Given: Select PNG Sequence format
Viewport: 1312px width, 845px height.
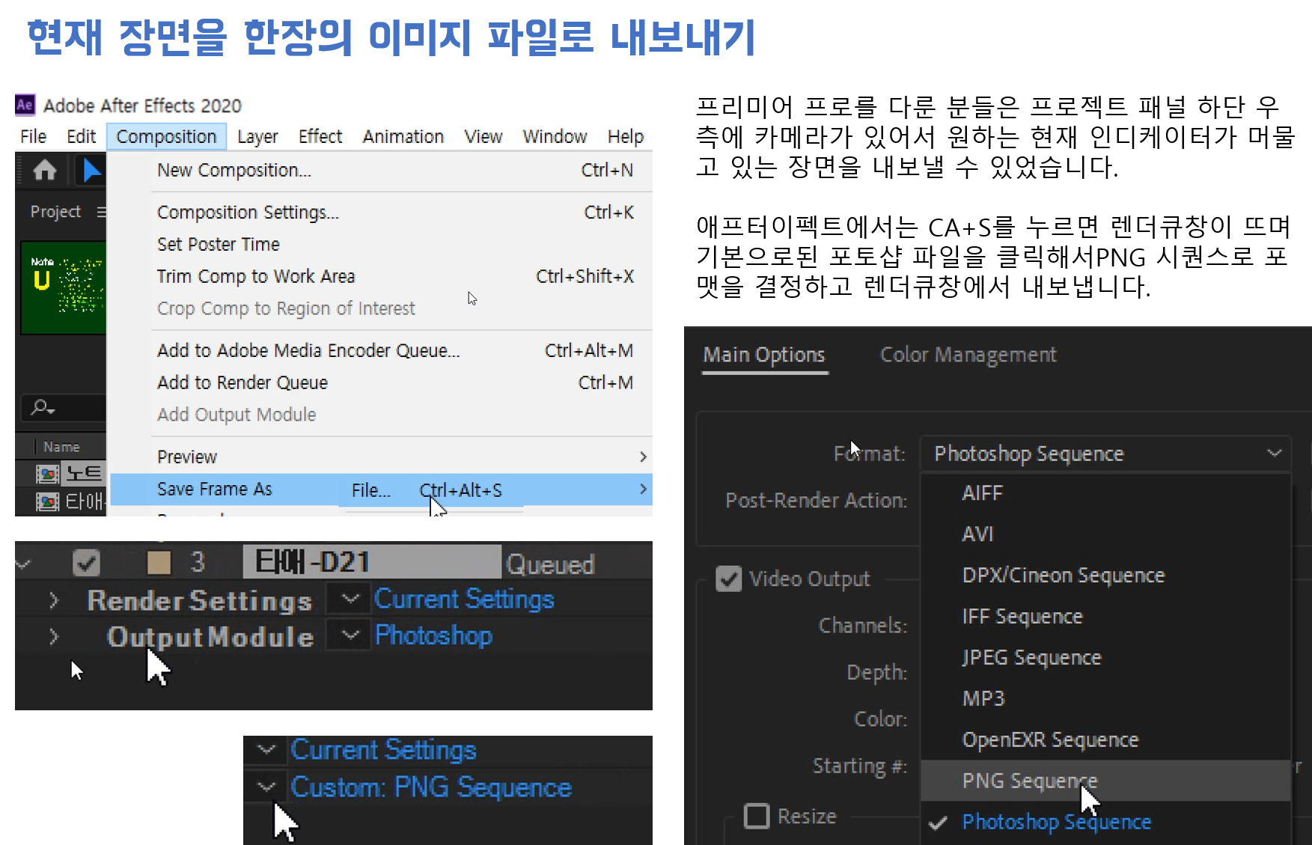Looking at the screenshot, I should (1105, 781).
